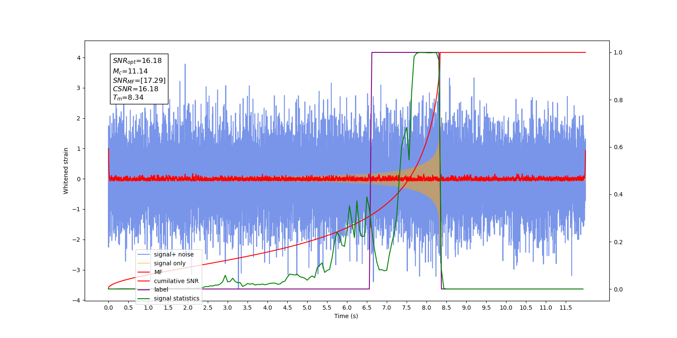Click the CSNR=16.18 annotation text
The width and height of the screenshot is (677, 338).
point(135,89)
